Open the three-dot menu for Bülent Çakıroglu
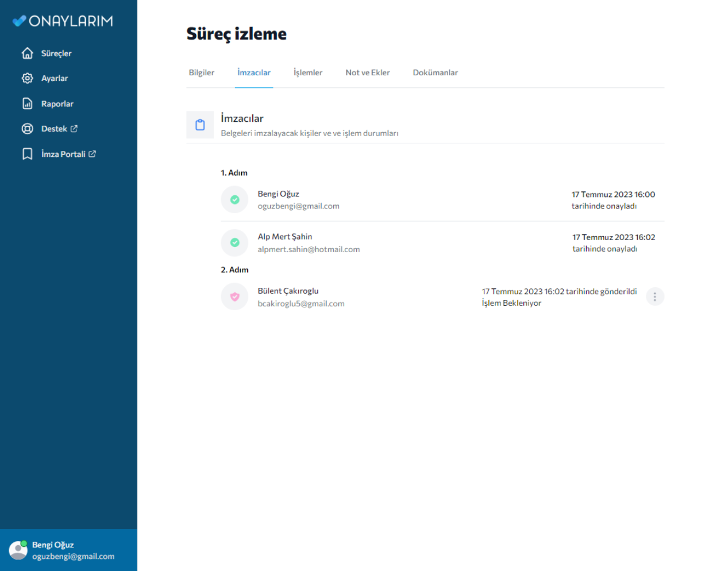Viewport: 713px width, 571px height. coord(654,297)
